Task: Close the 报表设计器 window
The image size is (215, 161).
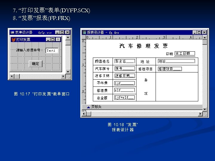Action: click(204, 32)
